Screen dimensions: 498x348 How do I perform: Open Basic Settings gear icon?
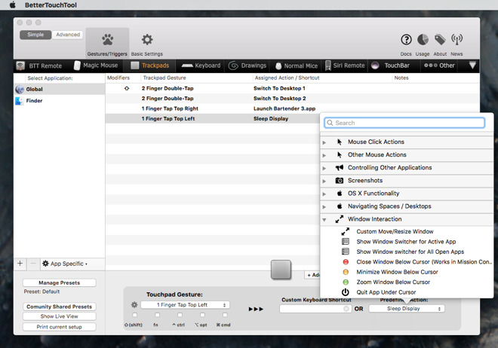coord(147,40)
